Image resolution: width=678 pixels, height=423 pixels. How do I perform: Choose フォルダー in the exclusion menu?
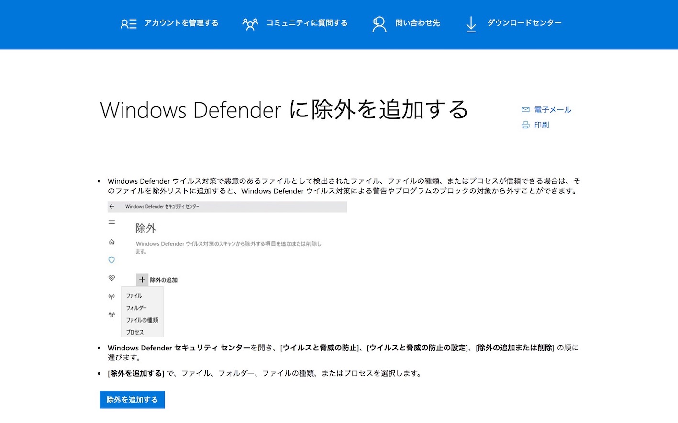[136, 308]
